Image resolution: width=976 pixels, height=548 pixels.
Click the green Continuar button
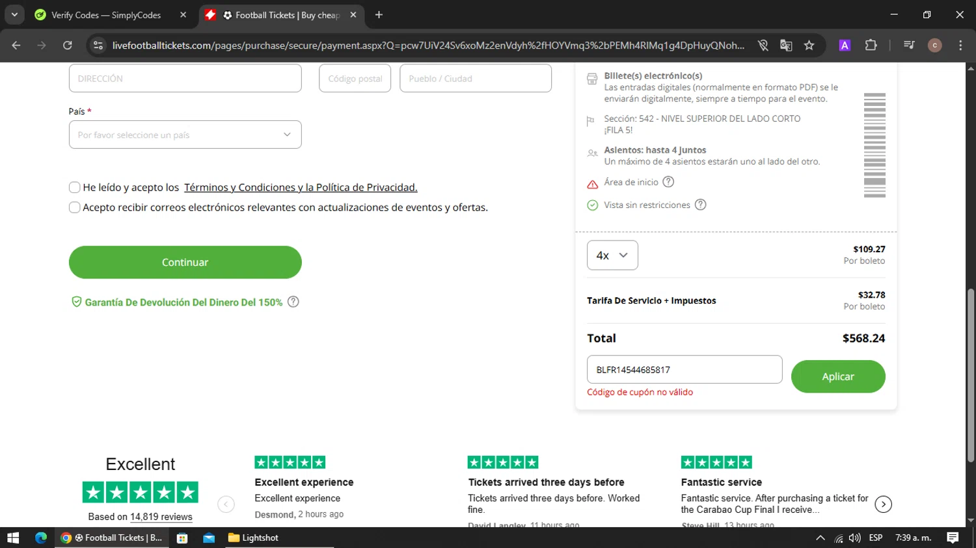coord(185,262)
